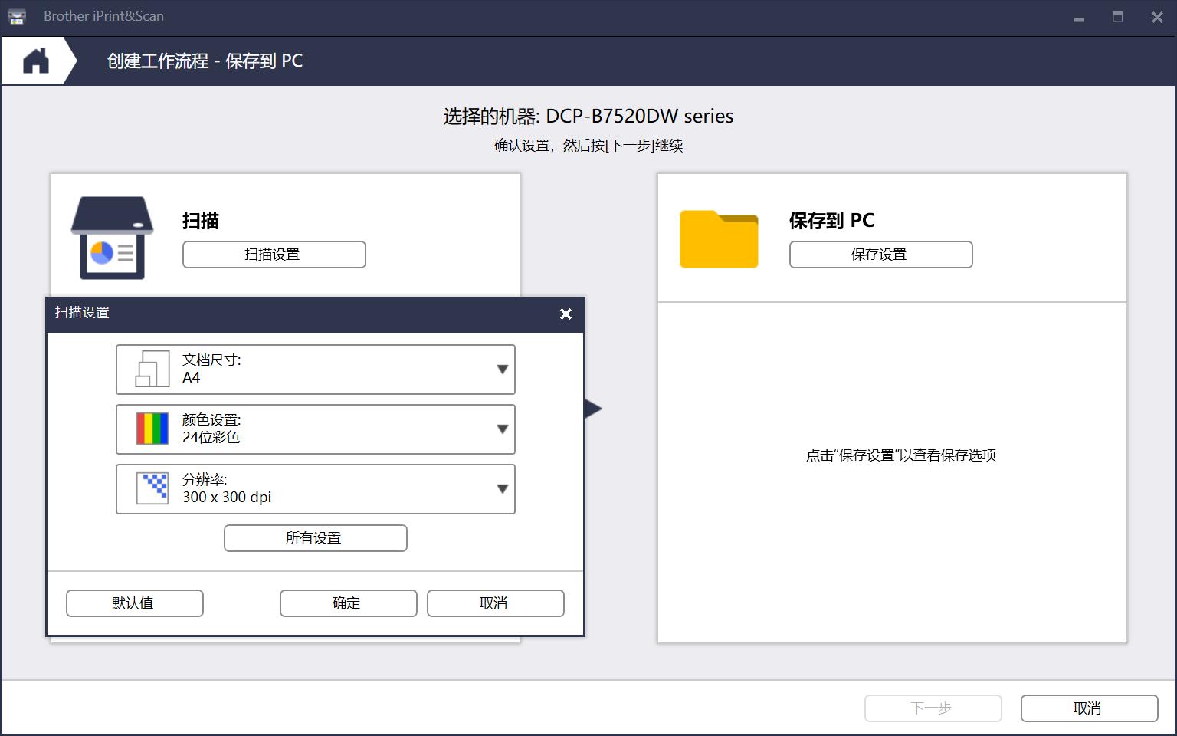The height and width of the screenshot is (736, 1177).
Task: Click the checkerboard resolution icon beside 分辨率
Action: pos(151,488)
